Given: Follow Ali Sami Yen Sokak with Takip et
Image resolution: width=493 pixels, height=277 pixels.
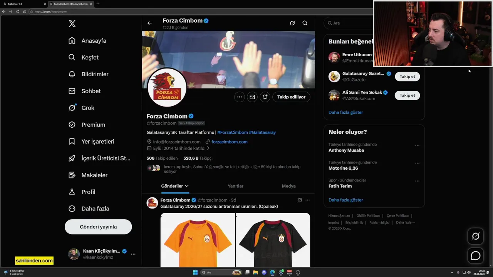Looking at the screenshot, I should coord(407,95).
